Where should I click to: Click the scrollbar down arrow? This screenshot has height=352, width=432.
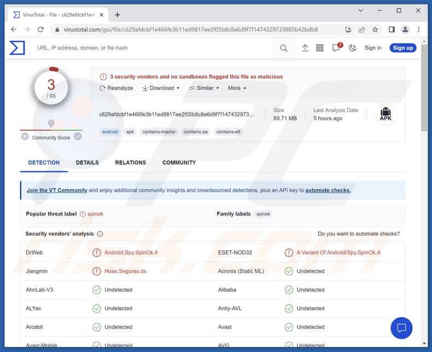coord(424,343)
